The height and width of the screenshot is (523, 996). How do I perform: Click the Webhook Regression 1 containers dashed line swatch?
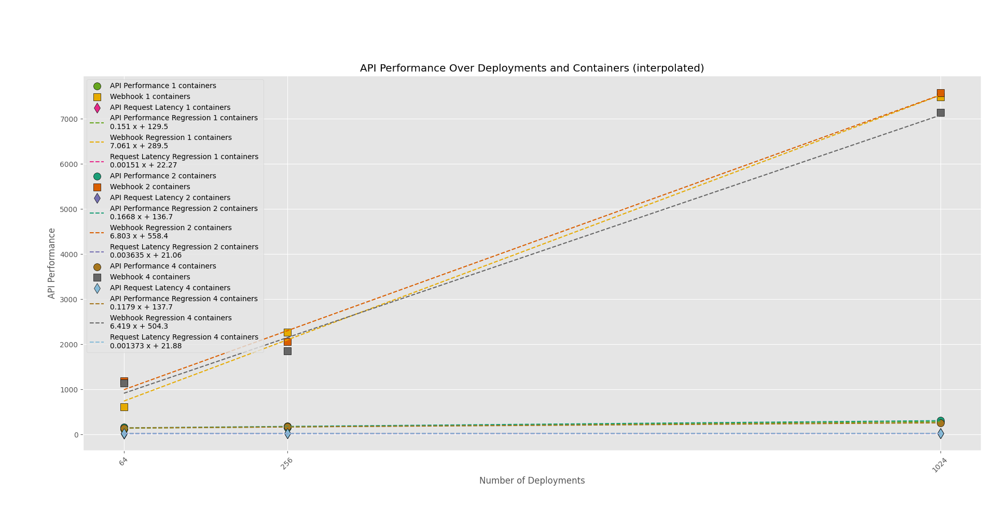pyautogui.click(x=97, y=142)
